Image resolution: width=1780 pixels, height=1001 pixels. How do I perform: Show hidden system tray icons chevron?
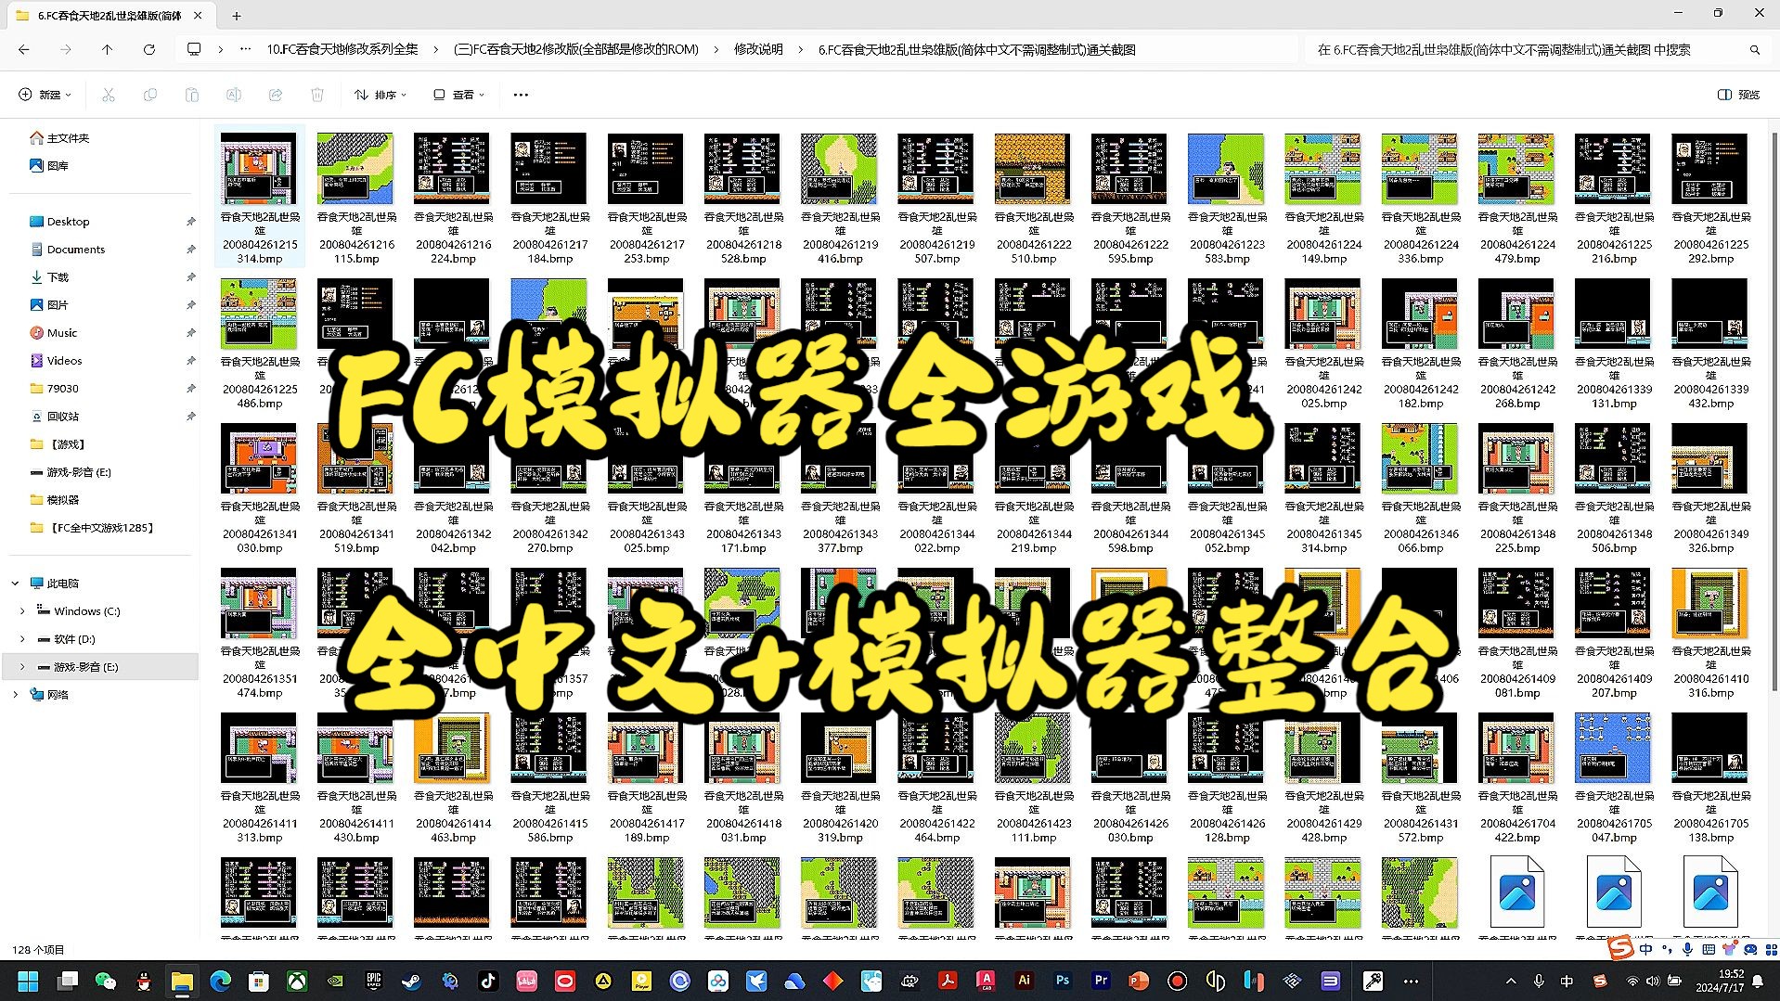[x=1511, y=981]
